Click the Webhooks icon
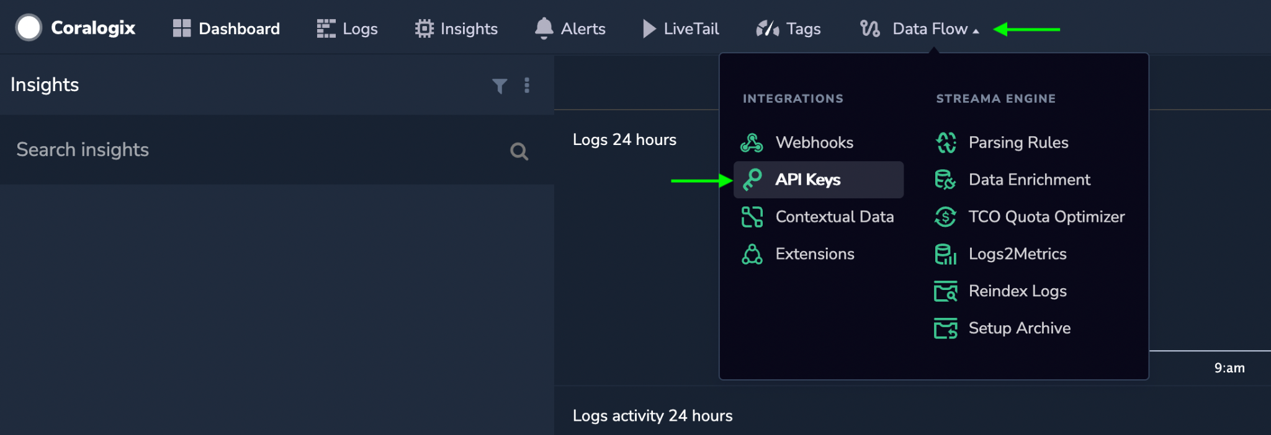1271x435 pixels. (752, 143)
